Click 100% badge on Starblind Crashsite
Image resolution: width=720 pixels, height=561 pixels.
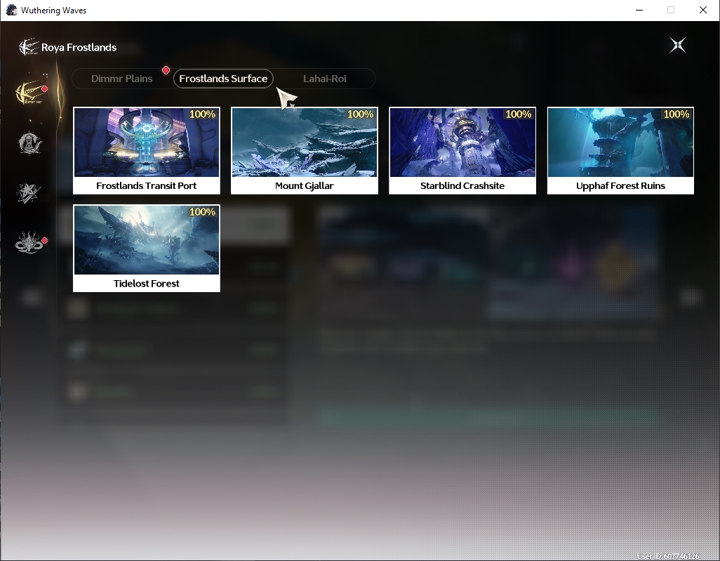(518, 114)
